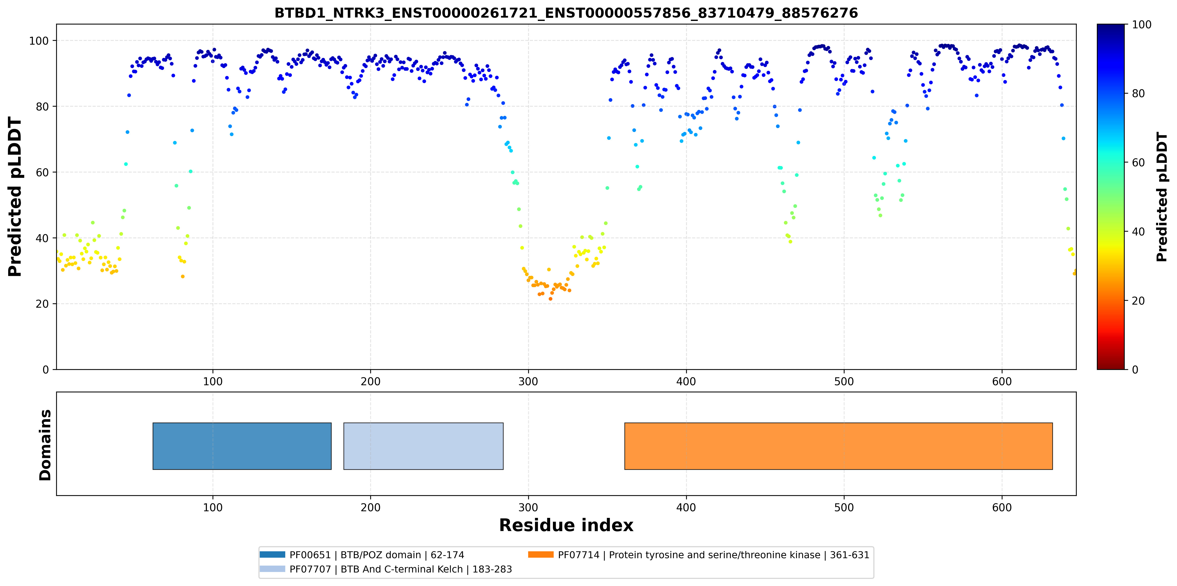Click the orange kinase domain rectangle

pos(838,446)
